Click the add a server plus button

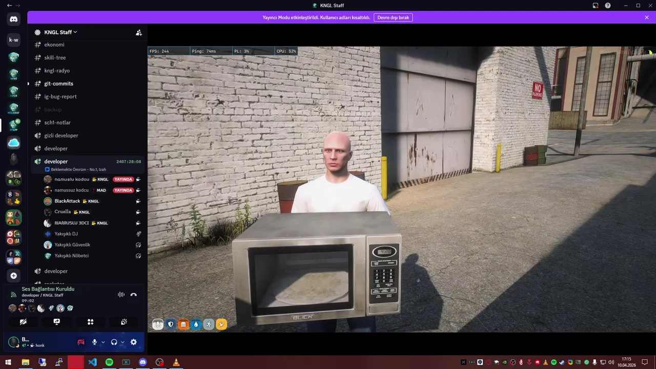14,276
